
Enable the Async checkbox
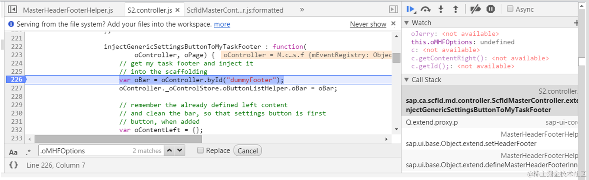pos(510,9)
